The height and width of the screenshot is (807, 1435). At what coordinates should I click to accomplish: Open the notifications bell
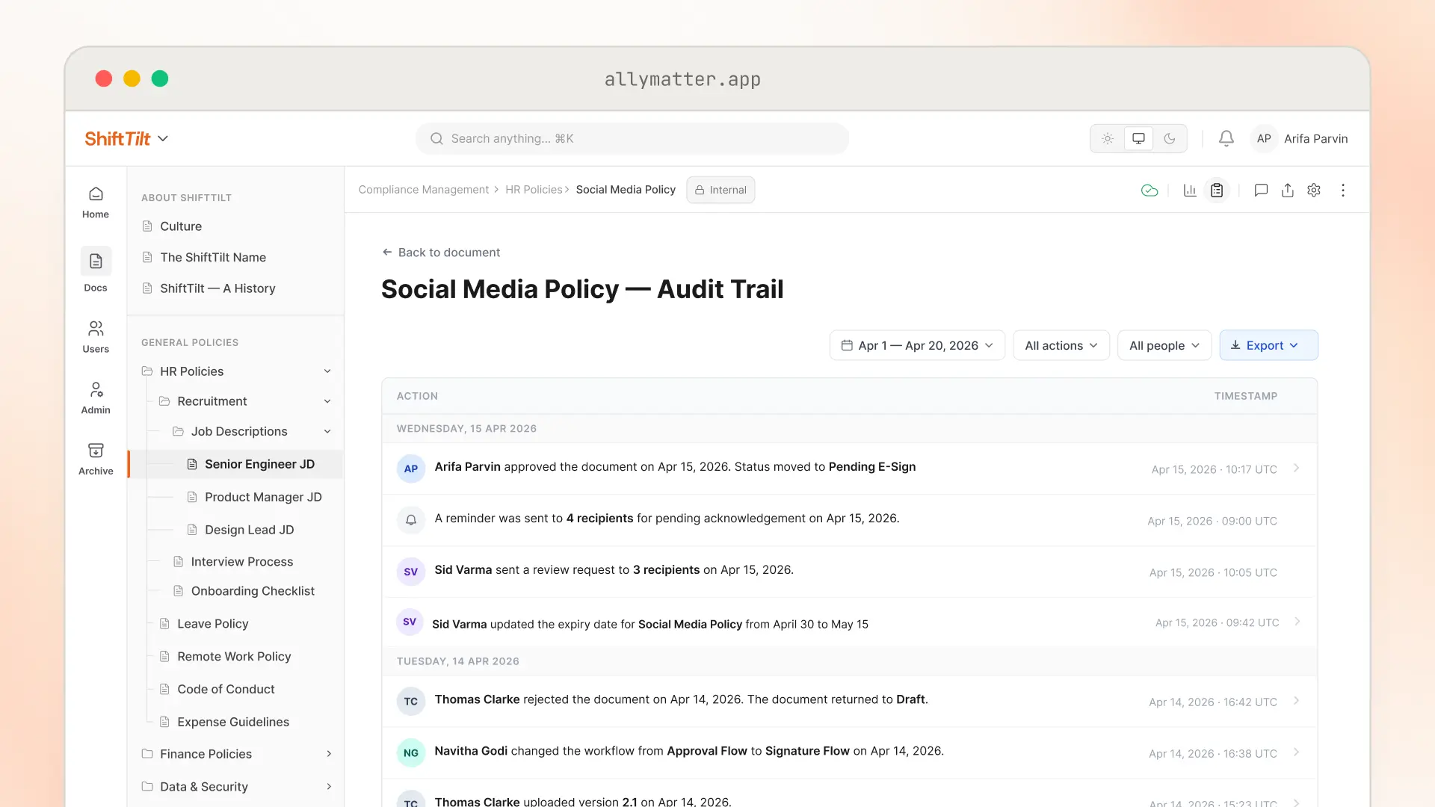(x=1226, y=138)
